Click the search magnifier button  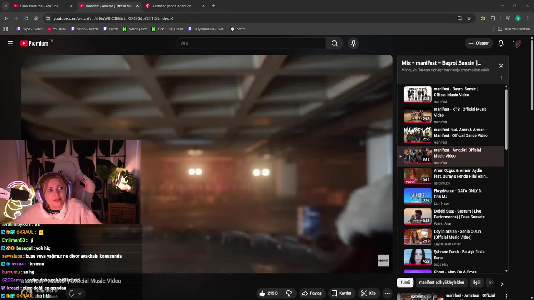[x=335, y=43]
